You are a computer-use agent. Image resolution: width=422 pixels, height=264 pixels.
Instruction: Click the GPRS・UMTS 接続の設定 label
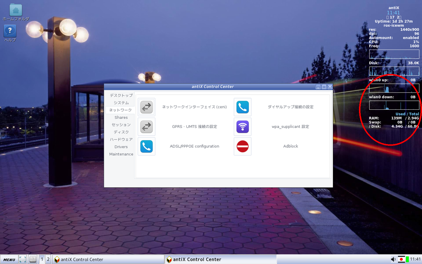[195, 127]
